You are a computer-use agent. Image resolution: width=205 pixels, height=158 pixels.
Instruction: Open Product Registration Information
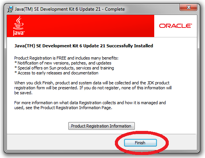[x=101, y=126]
